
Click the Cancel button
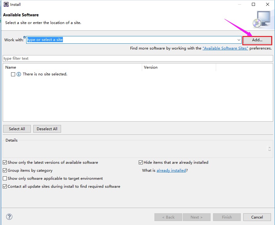tap(257, 217)
